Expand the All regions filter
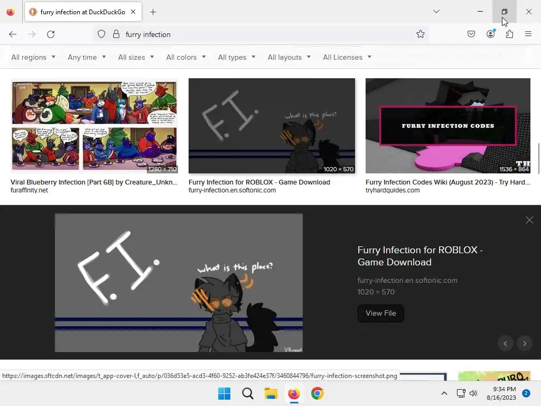This screenshot has height=406, width=541. (33, 57)
